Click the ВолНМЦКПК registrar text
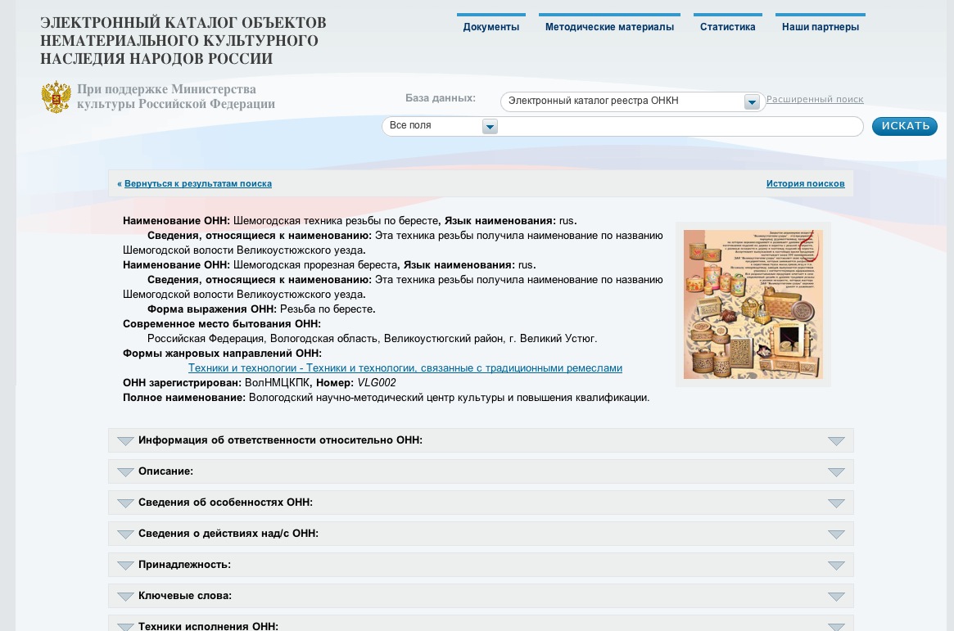This screenshot has width=954, height=631. tap(278, 382)
